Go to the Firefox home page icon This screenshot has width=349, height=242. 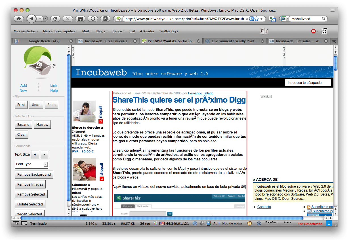coord(19,19)
